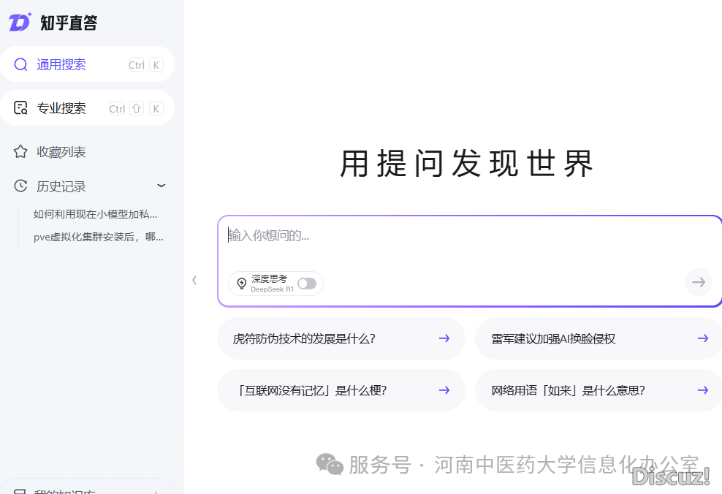Click the 知乎直答 logo icon
This screenshot has height=494, width=722.
pyautogui.click(x=20, y=22)
